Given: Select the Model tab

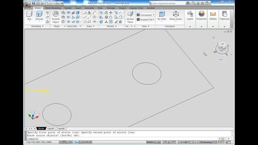Looking at the screenshot, I should click(41, 128).
